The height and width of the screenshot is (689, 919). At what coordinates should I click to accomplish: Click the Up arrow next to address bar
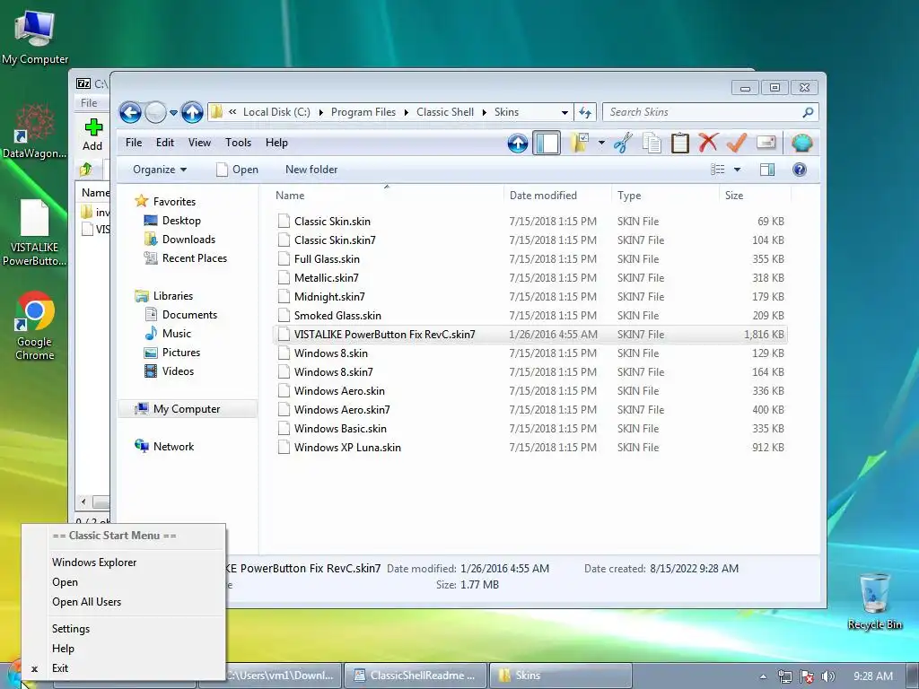tap(192, 112)
